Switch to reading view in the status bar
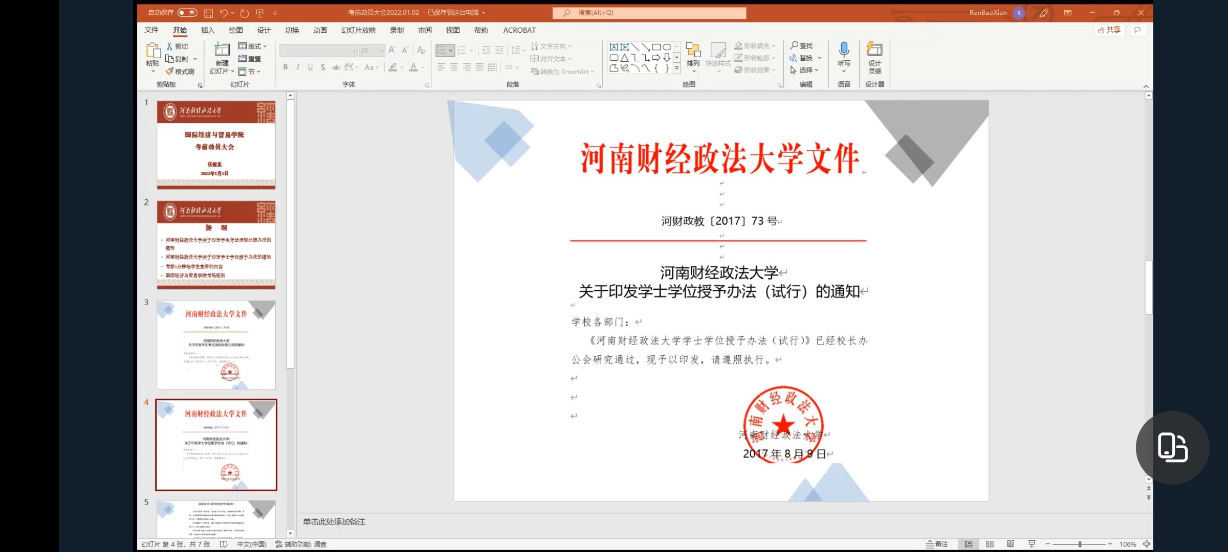 click(1011, 544)
